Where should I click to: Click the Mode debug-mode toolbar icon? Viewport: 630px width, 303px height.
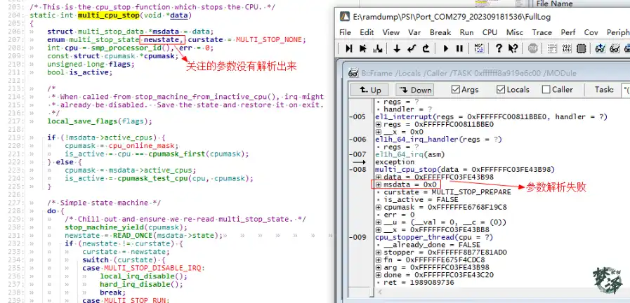479,48
